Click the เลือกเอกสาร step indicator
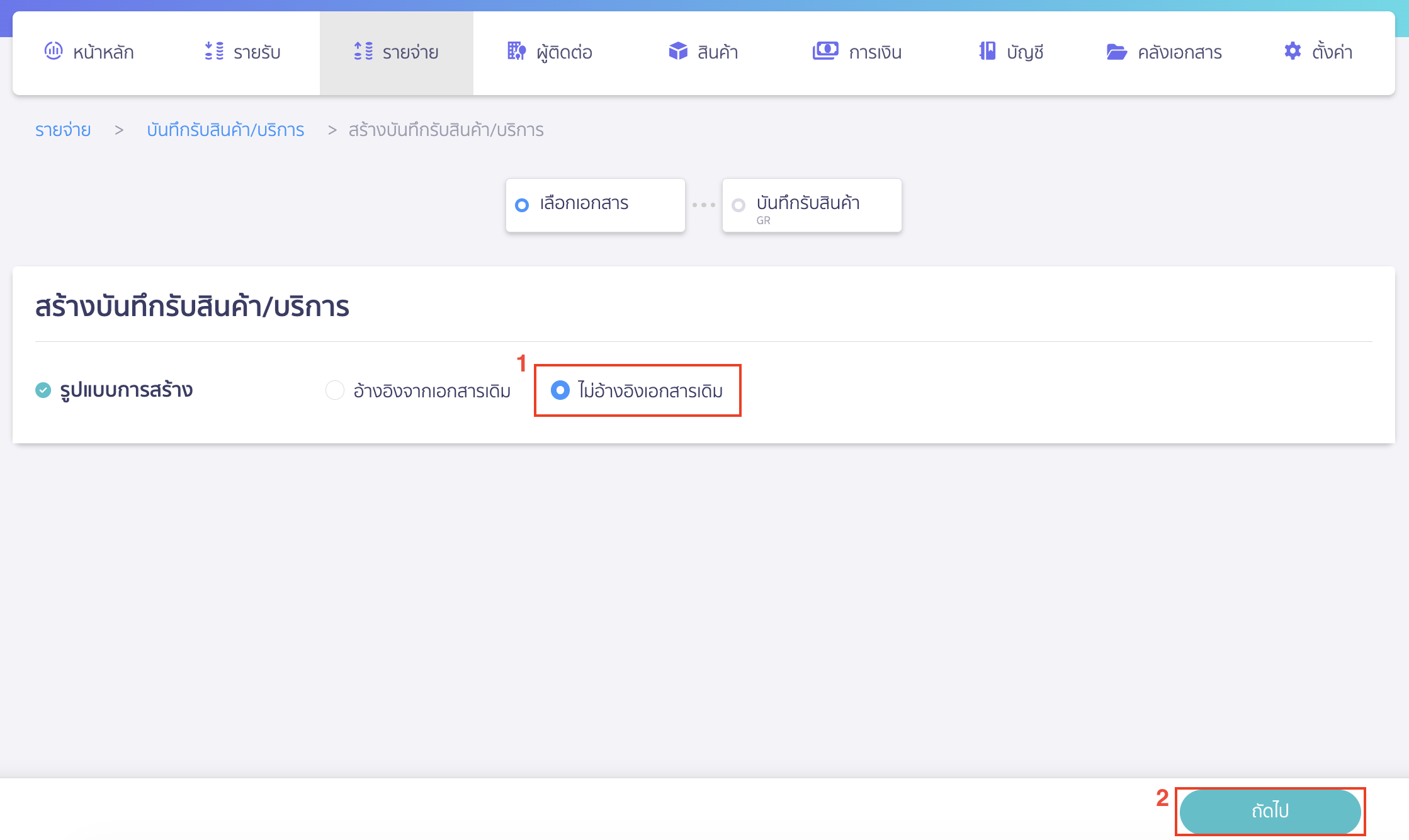This screenshot has height=840, width=1409. coord(595,205)
